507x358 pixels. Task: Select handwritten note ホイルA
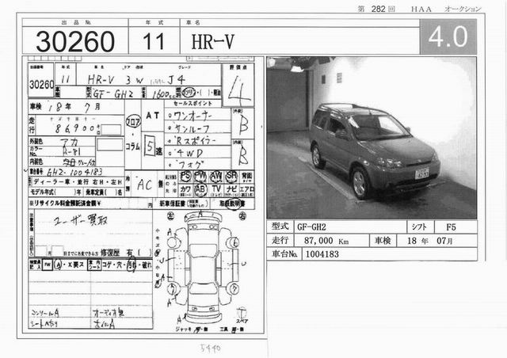click(104, 324)
